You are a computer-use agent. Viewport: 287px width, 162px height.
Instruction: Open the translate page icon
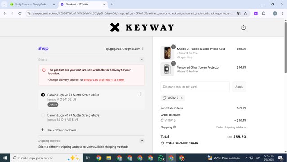(x=238, y=13)
